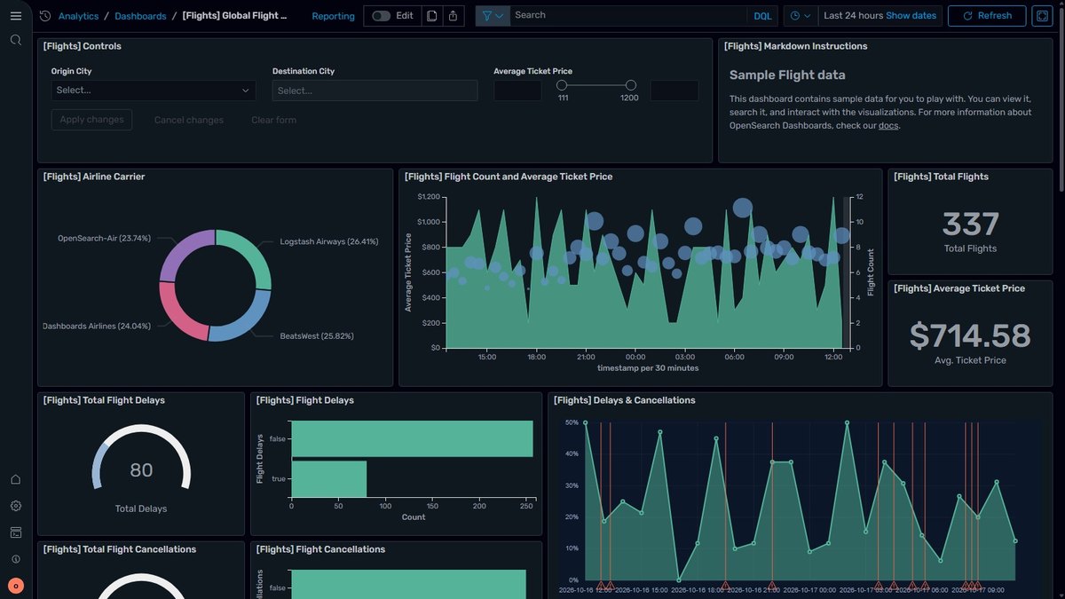Open settings gear icon in sidebar
1065x599 pixels.
coord(15,506)
